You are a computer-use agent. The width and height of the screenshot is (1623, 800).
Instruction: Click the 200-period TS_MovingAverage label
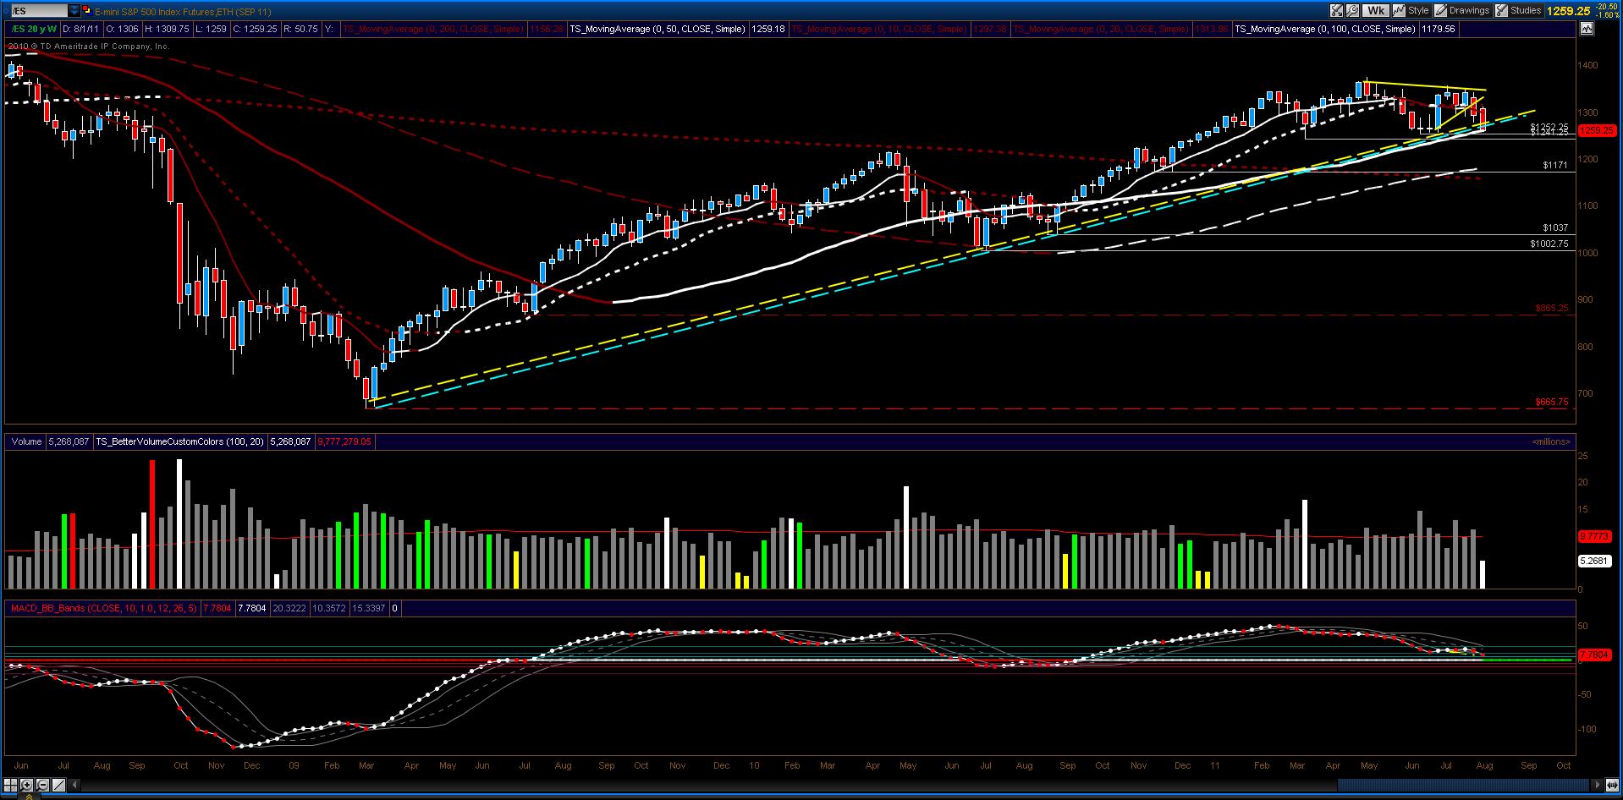432,29
